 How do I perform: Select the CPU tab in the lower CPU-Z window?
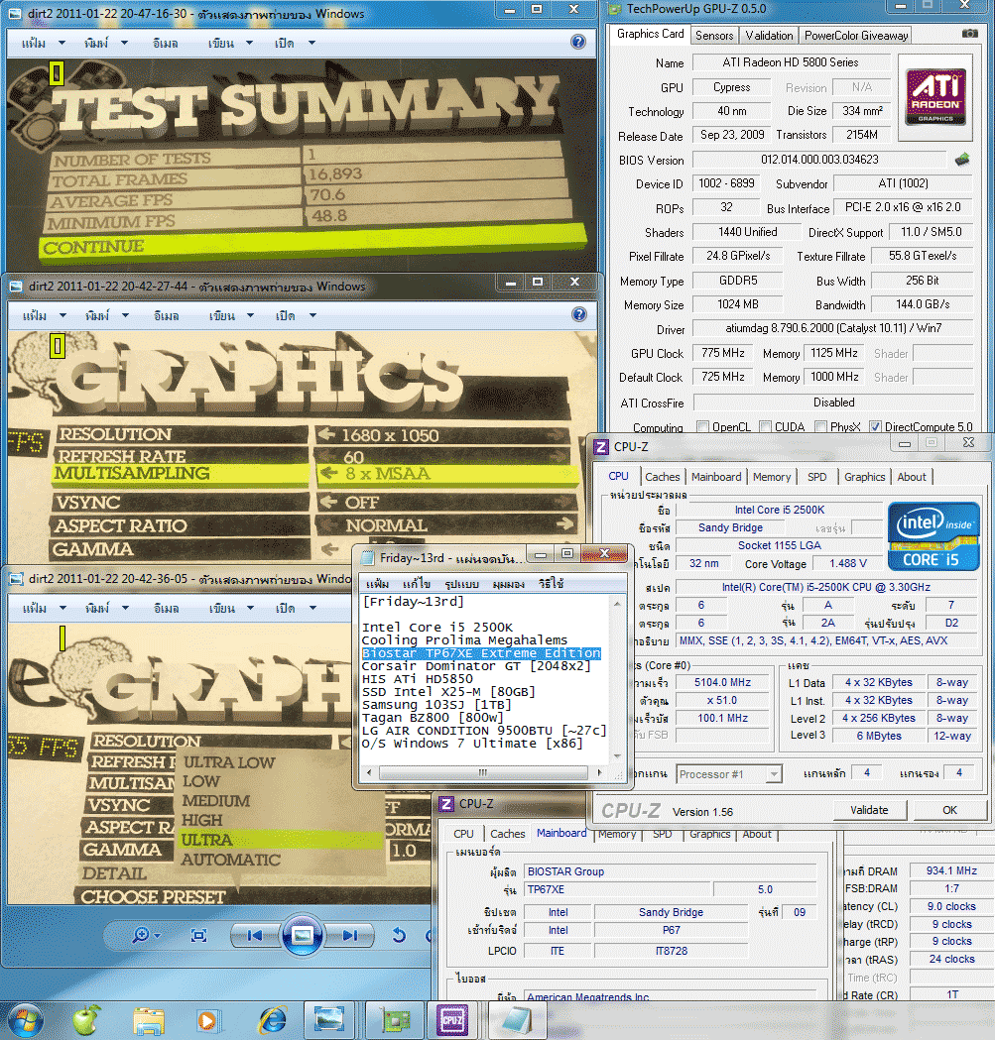click(463, 834)
